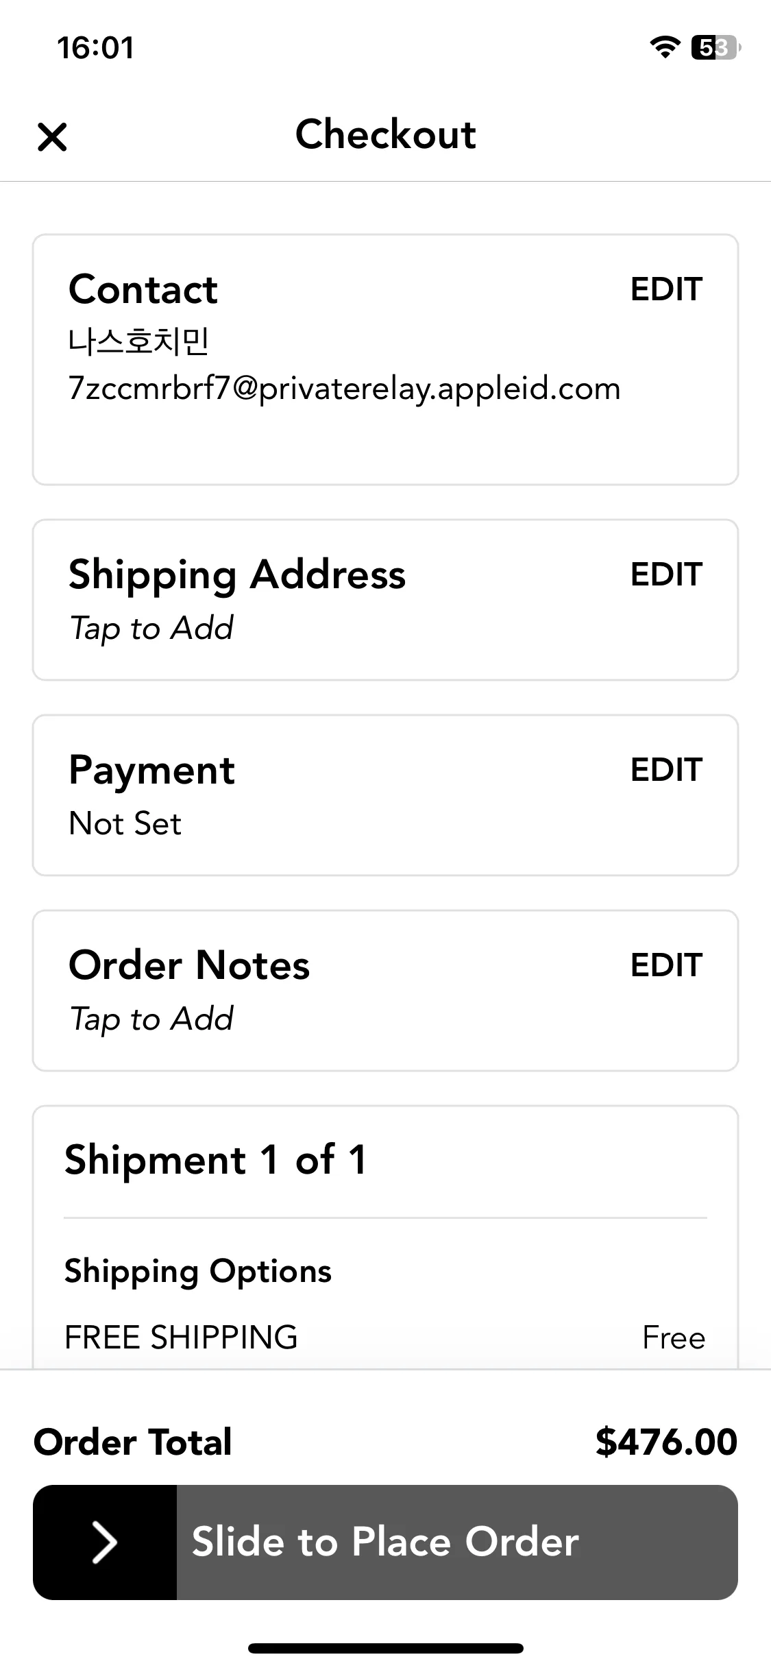Select the Payment Not Set text
This screenshot has width=771, height=1670.
(125, 823)
